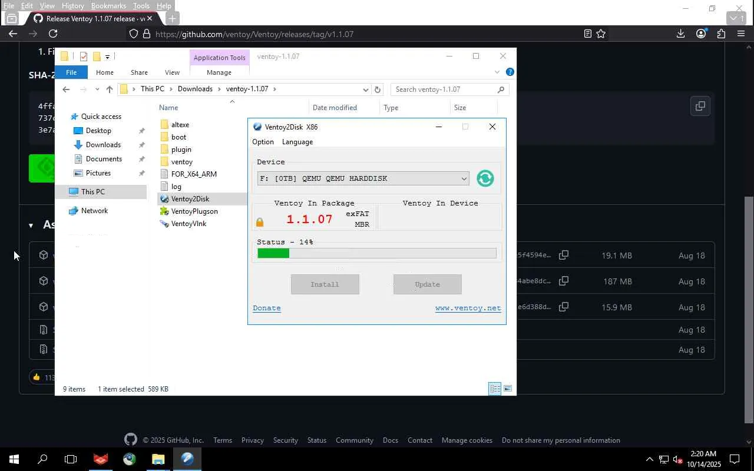Screen dimensions: 754x471
Task: Click the Firefox page vertical scrollbar
Action: tap(749, 310)
